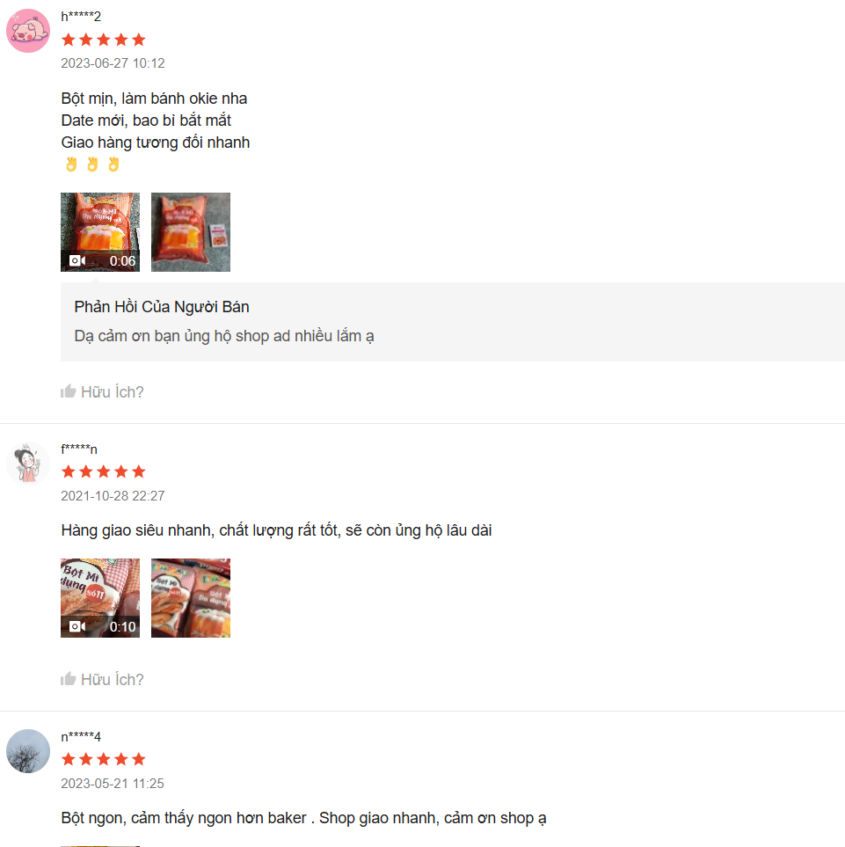Click the five-star rating of h*****2

point(104,40)
